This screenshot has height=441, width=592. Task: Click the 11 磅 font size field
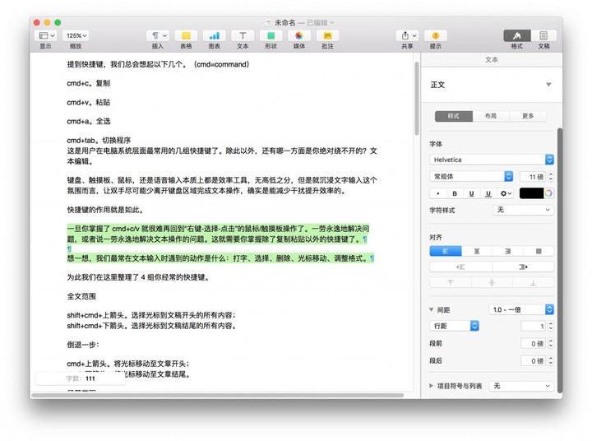532,176
